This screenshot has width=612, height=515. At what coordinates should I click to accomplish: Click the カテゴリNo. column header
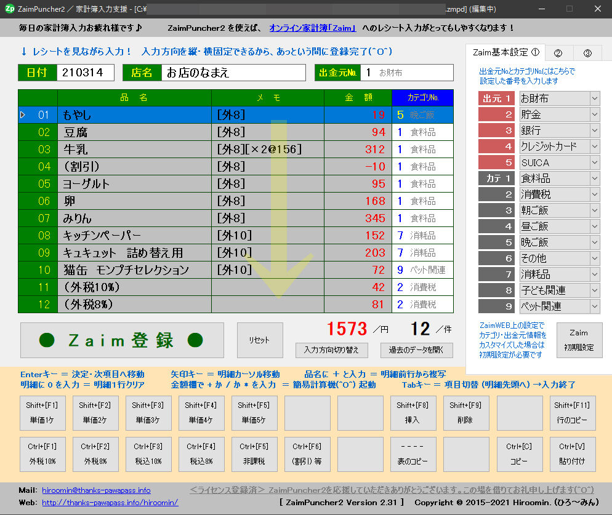tap(423, 98)
